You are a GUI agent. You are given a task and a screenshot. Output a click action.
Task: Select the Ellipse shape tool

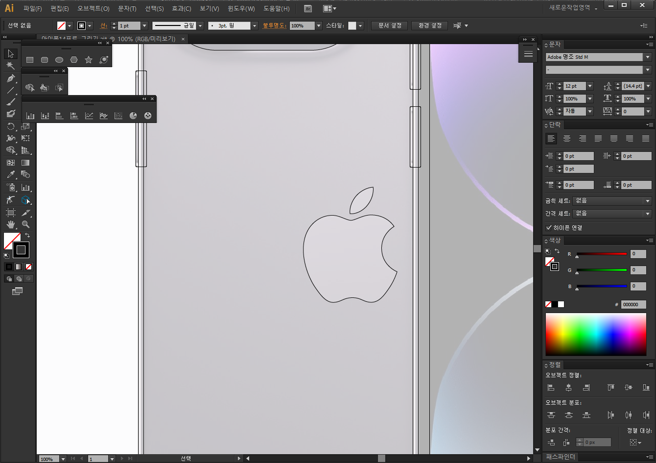(59, 60)
